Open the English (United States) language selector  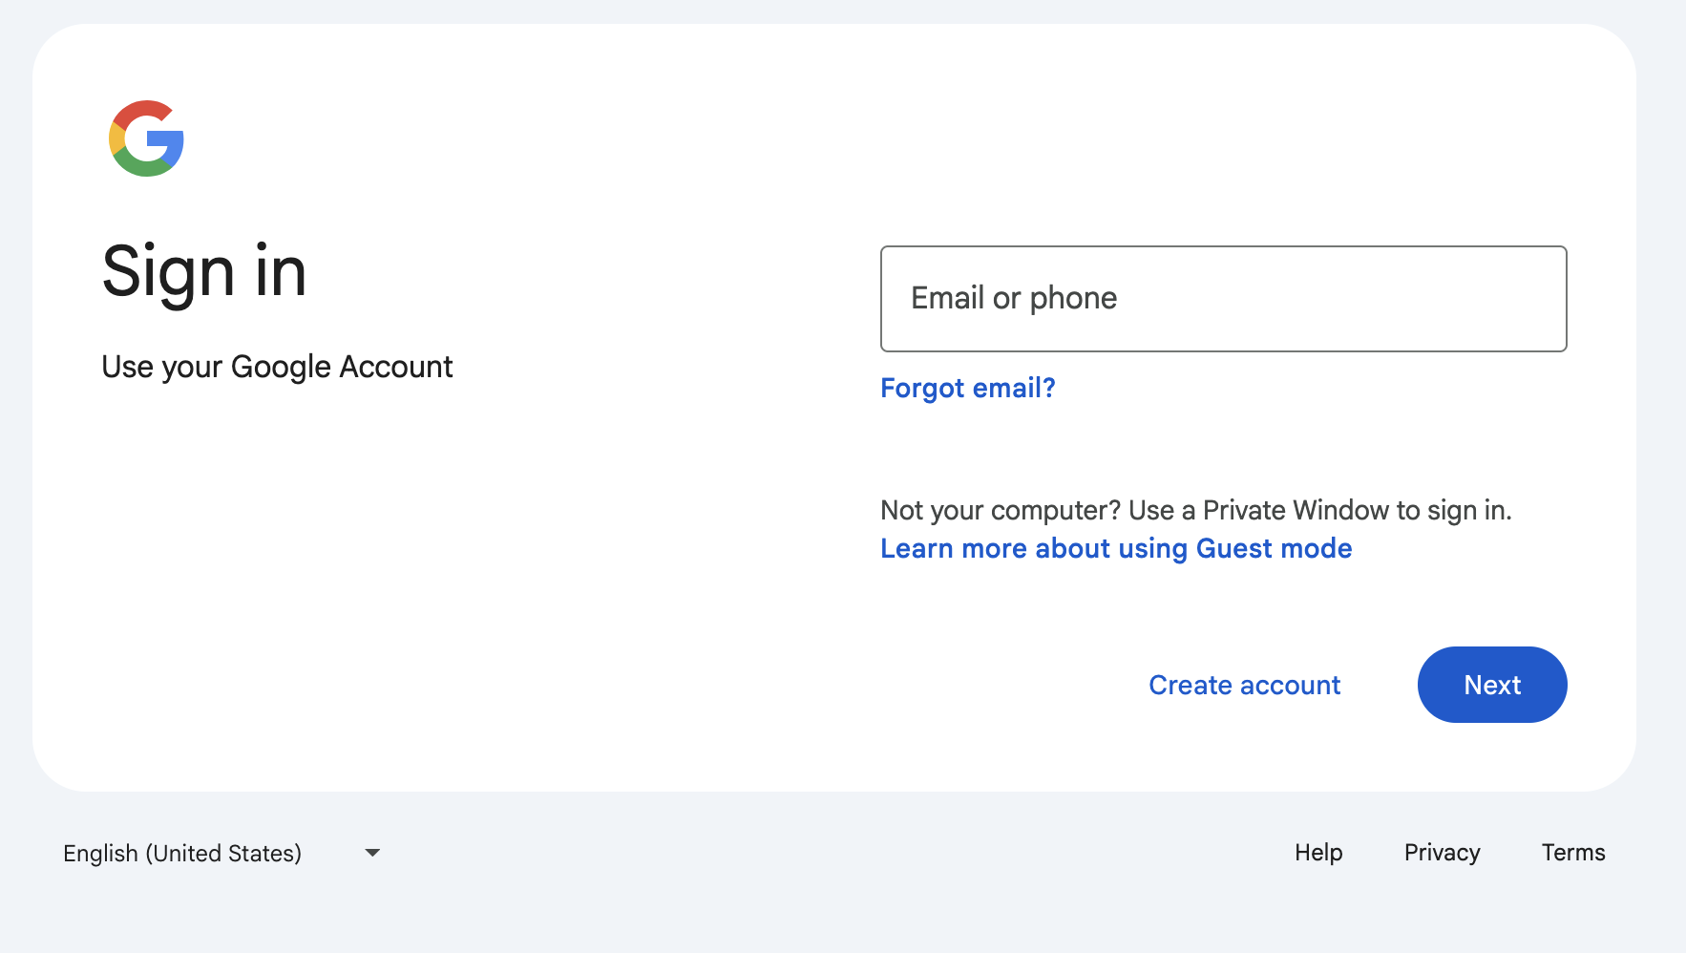182,853
